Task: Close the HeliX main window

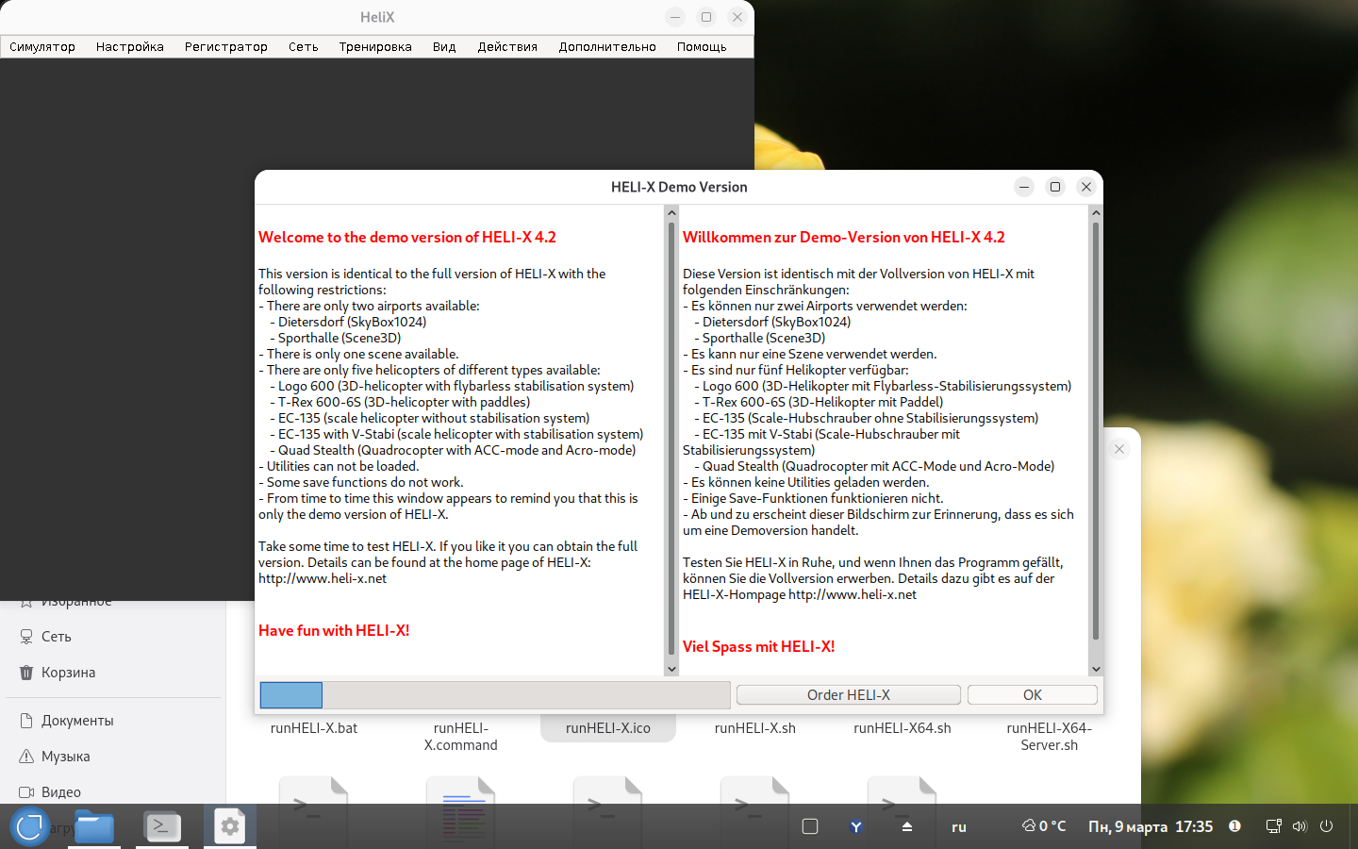Action: tap(737, 17)
